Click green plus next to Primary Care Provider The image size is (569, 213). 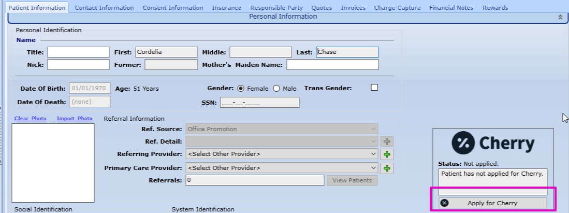coord(386,168)
